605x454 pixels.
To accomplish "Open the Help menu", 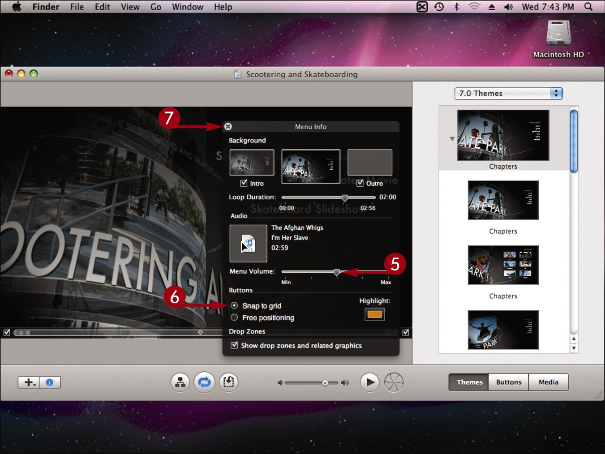I will pyautogui.click(x=223, y=7).
